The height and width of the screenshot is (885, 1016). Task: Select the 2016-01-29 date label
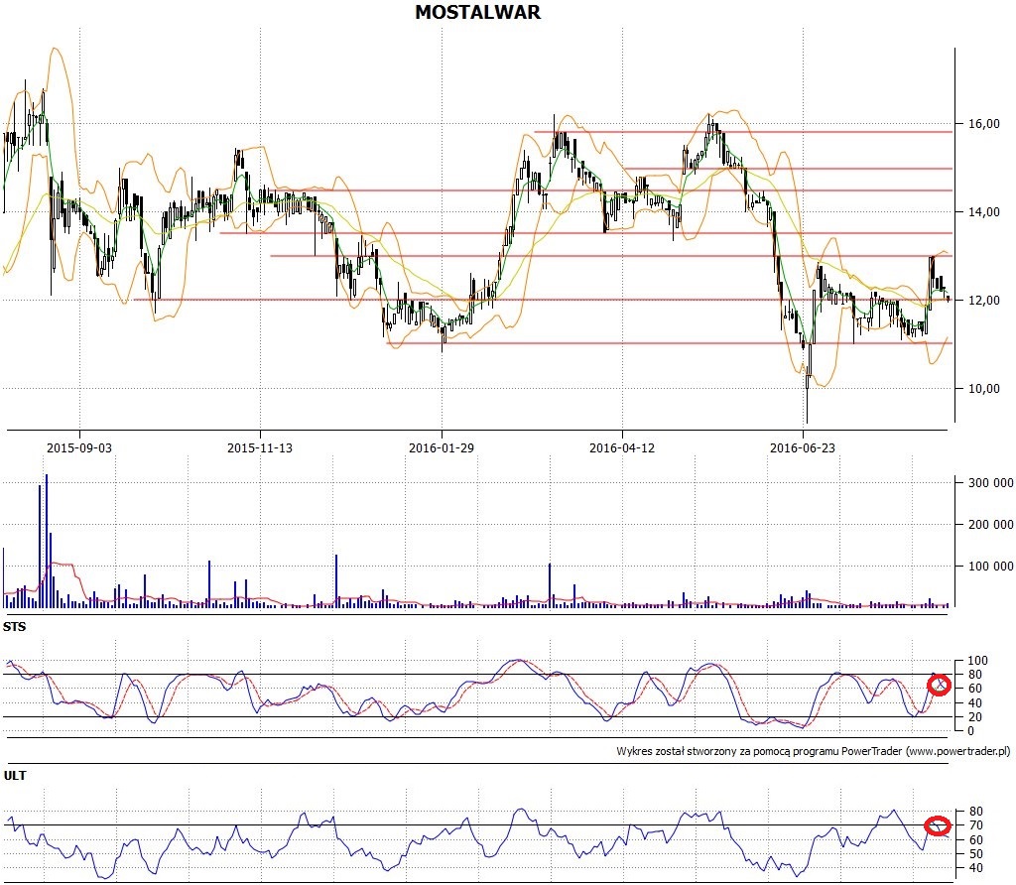(x=442, y=447)
